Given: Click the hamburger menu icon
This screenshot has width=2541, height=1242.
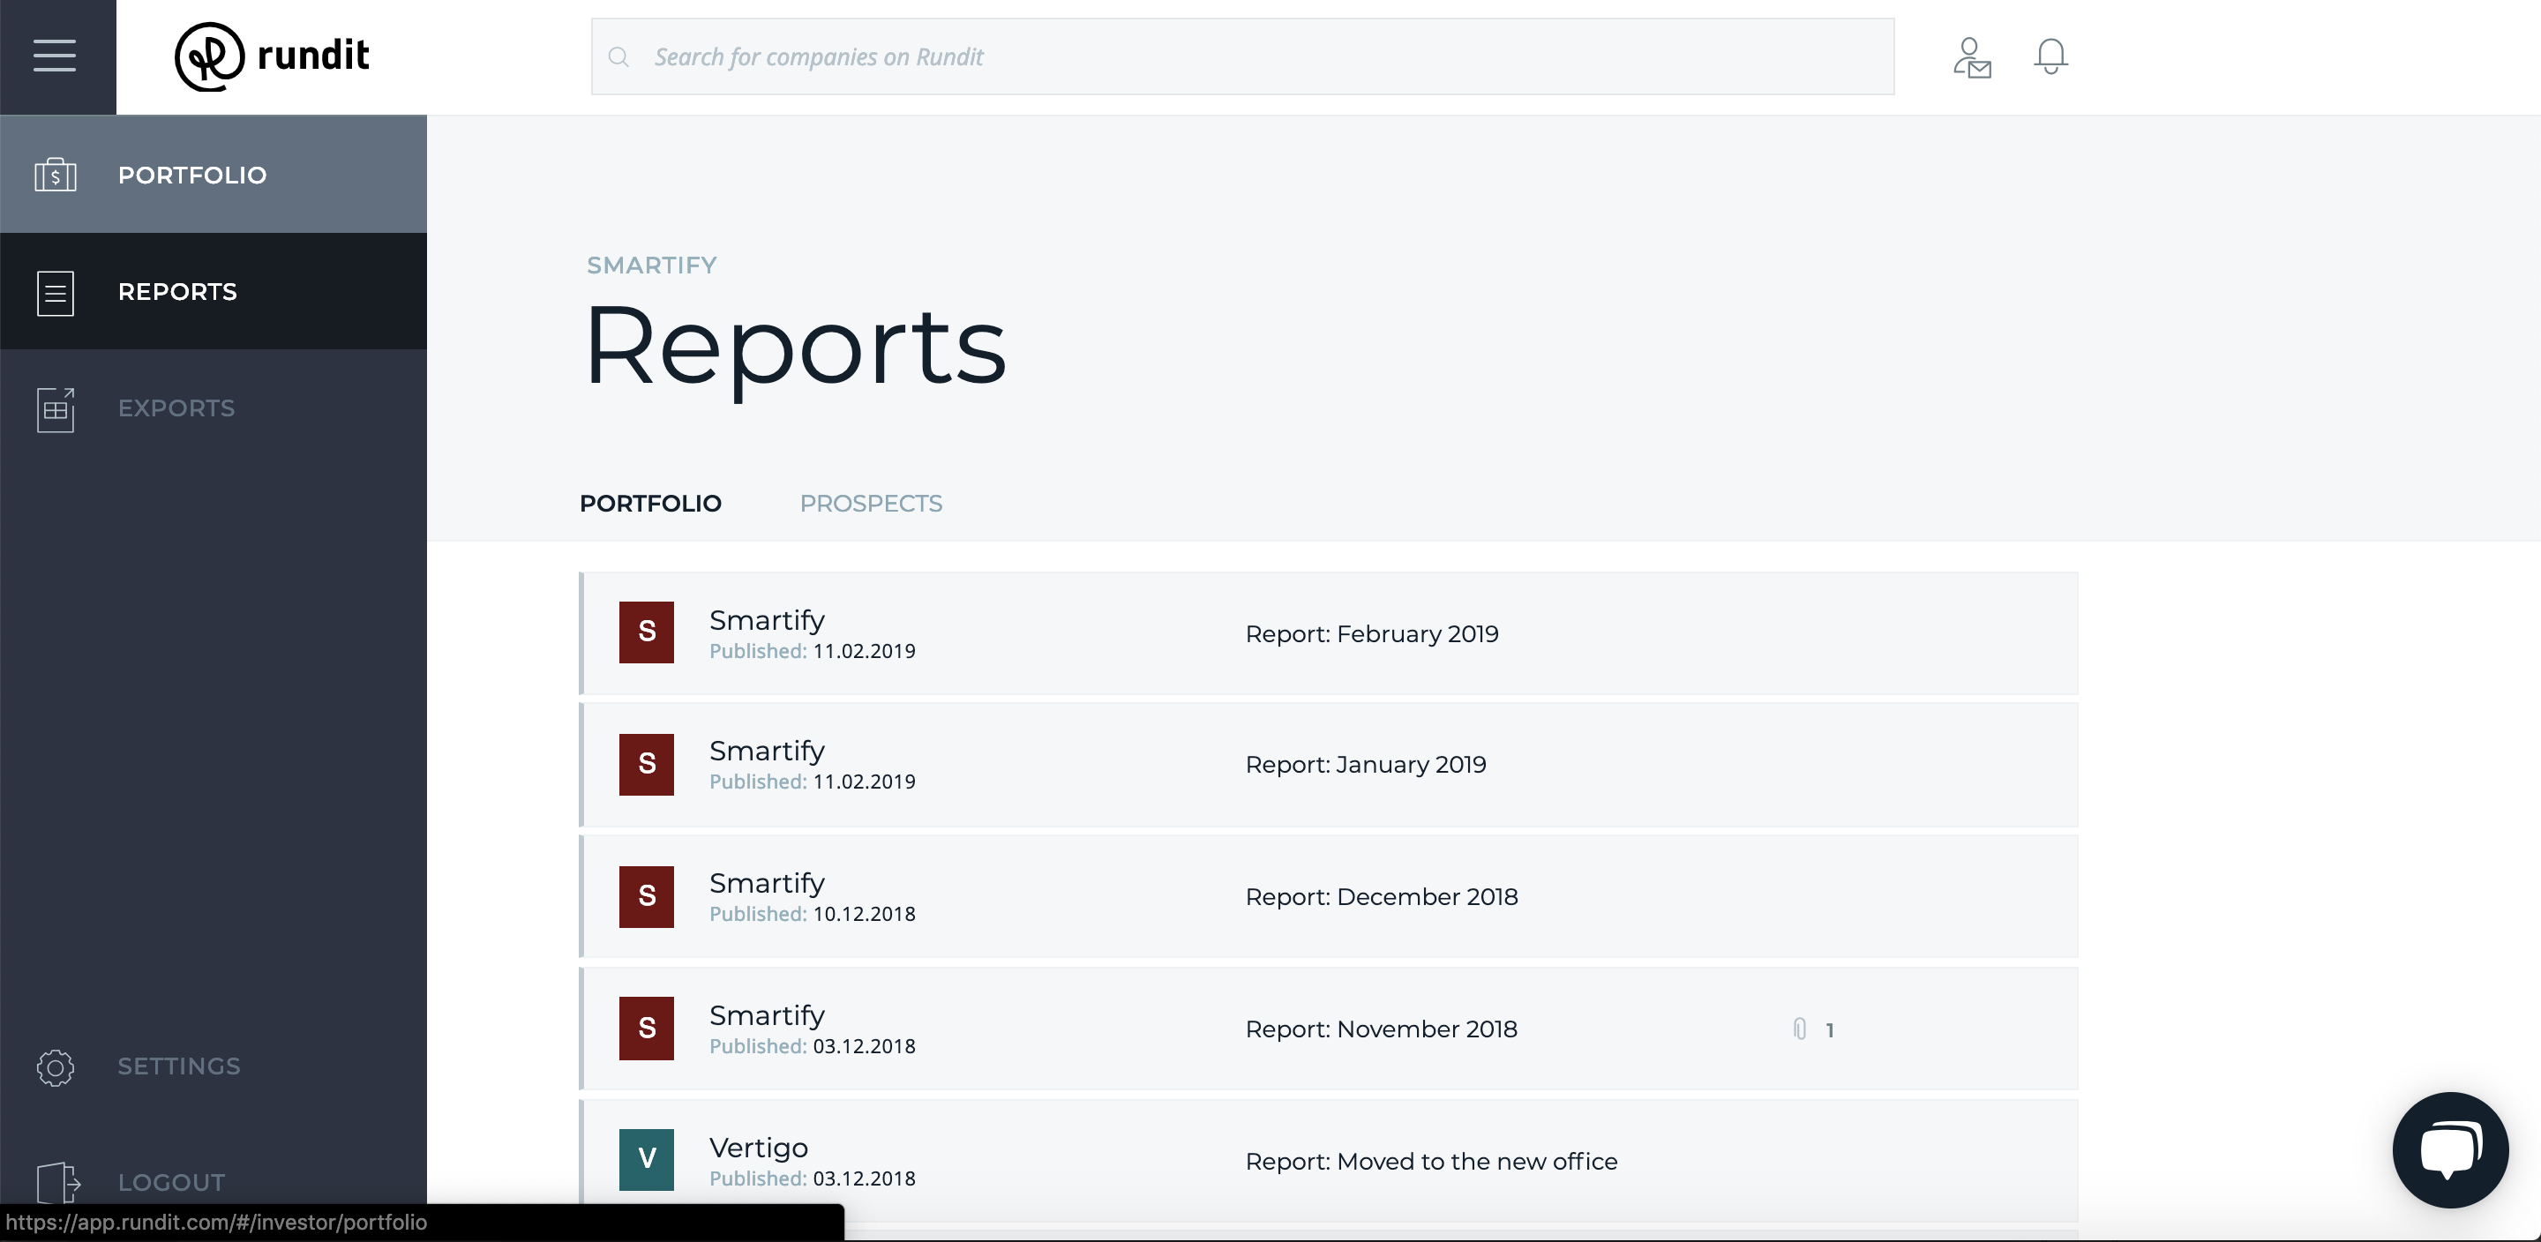Looking at the screenshot, I should pyautogui.click(x=56, y=56).
